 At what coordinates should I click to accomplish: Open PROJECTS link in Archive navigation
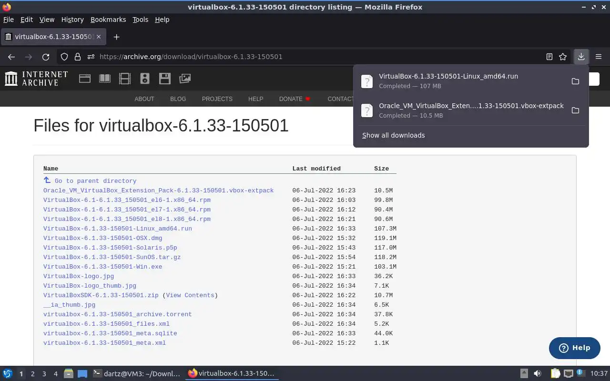(x=217, y=99)
